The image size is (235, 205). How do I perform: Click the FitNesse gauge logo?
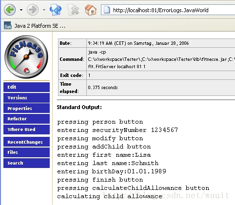click(26, 56)
